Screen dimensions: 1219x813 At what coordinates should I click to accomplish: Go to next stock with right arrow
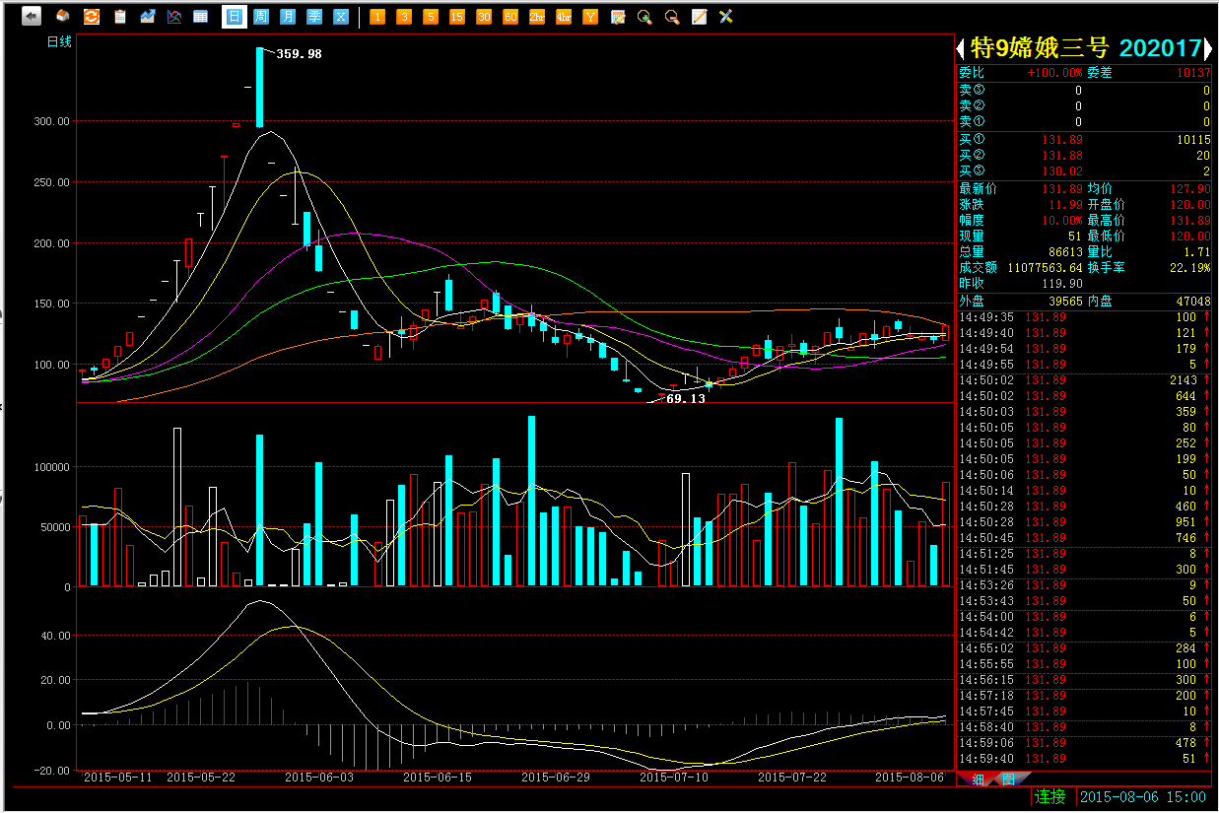coord(1209,48)
